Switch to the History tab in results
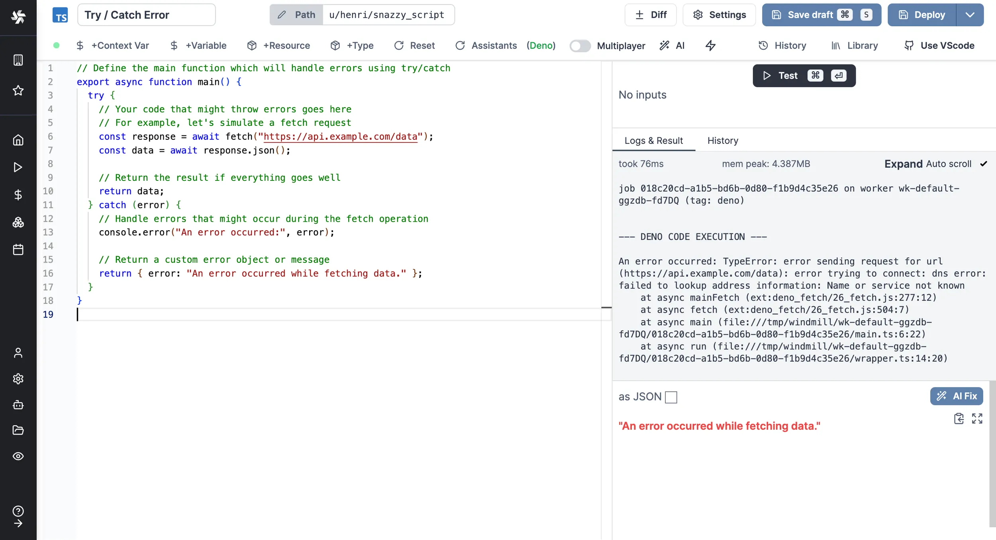This screenshot has width=996, height=540. (723, 141)
